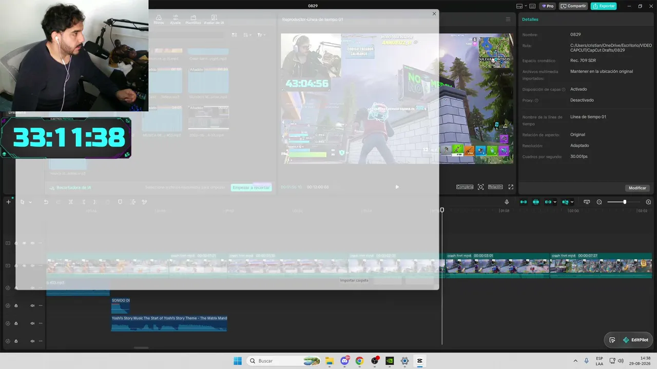The height and width of the screenshot is (369, 657).
Task: Select the crash fort.mp4 clip lasting 00:00:03:01
Action: point(497,265)
